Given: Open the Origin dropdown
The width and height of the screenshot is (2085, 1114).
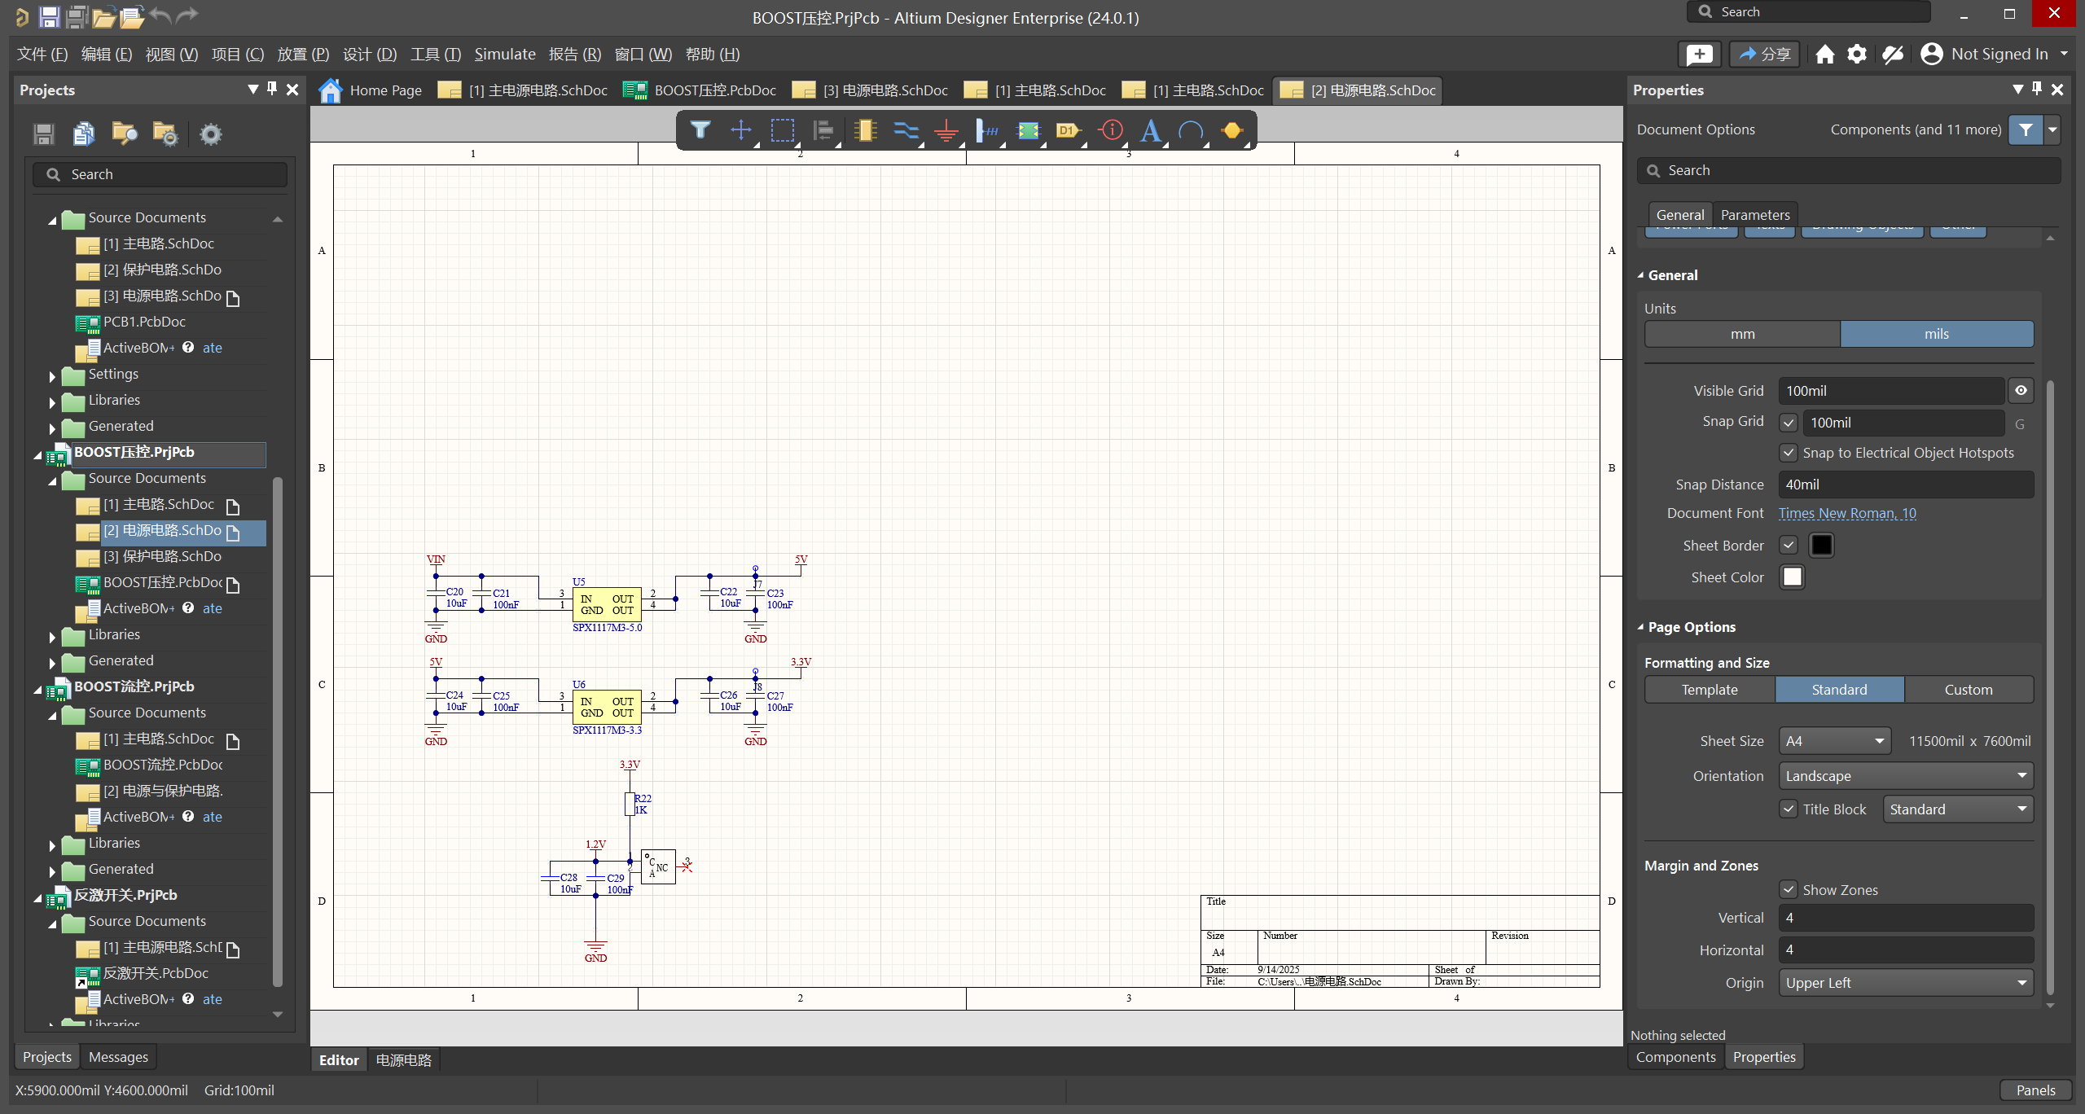Looking at the screenshot, I should tap(1906, 983).
